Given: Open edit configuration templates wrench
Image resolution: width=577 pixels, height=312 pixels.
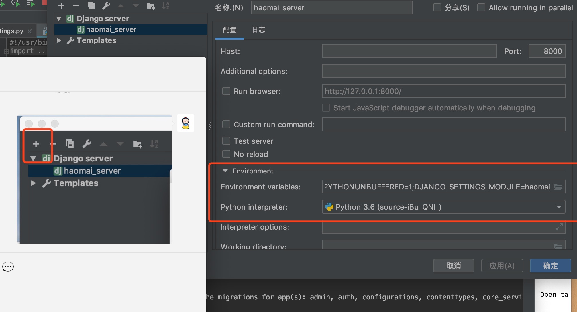Looking at the screenshot, I should [106, 5].
